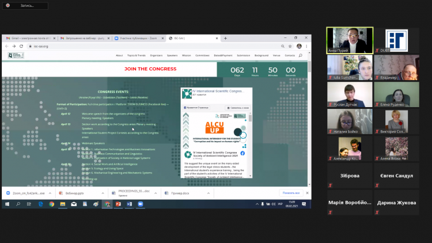
Task: Open the Windows Start menu
Action: [6, 204]
